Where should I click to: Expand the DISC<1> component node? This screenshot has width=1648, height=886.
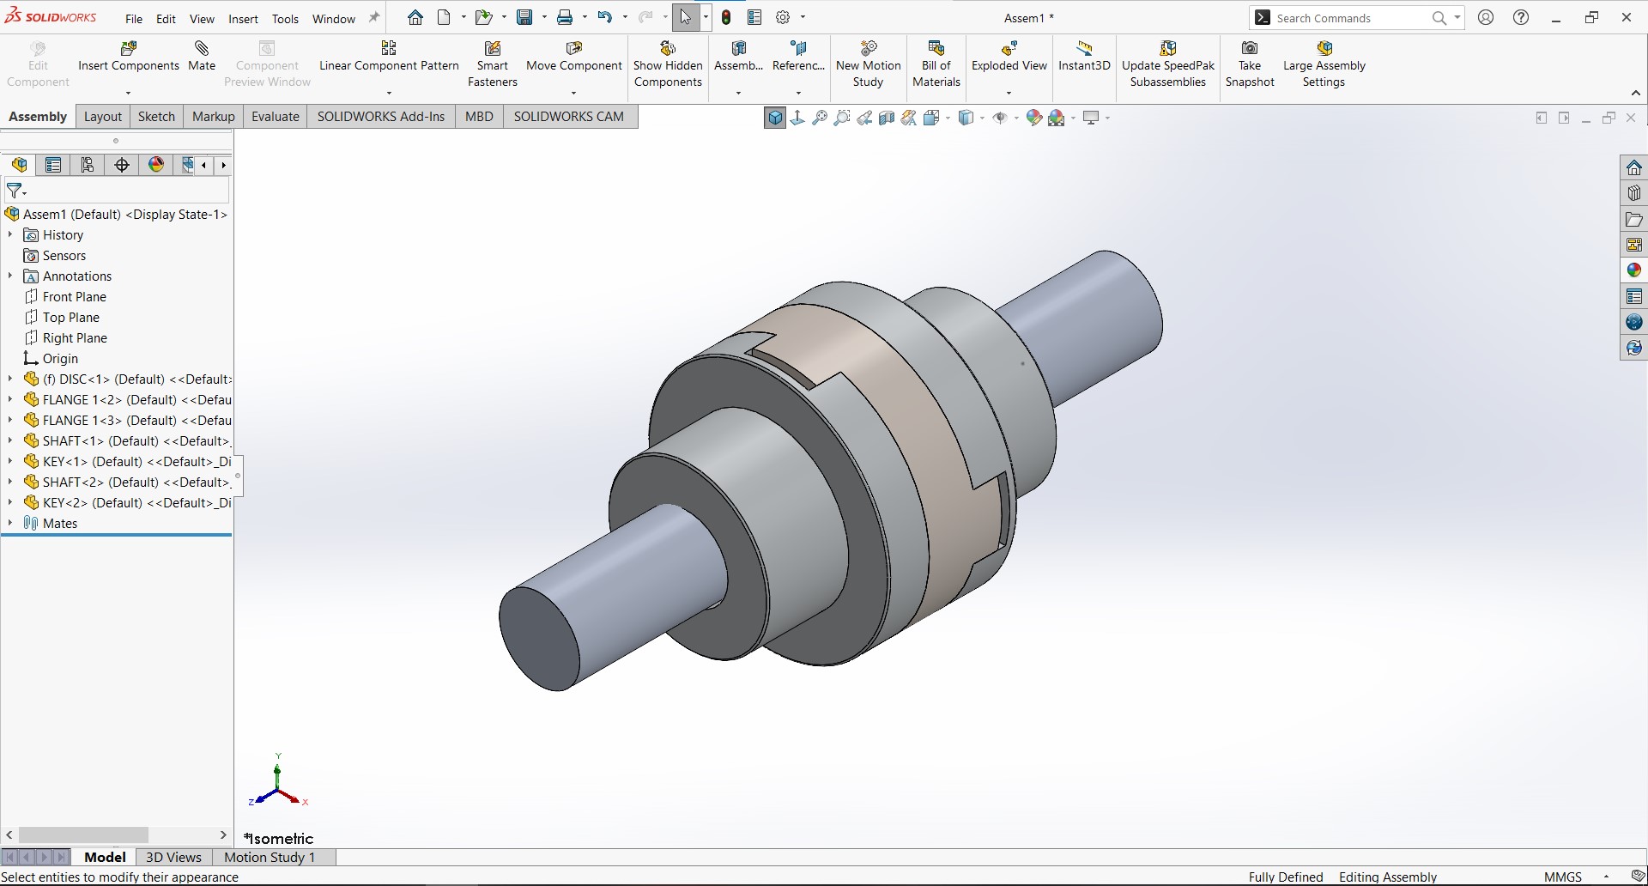[10, 379]
